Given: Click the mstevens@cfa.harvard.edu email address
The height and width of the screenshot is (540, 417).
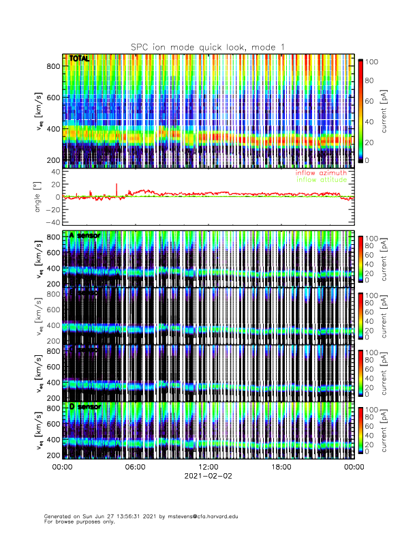Looking at the screenshot, I should tap(204, 516).
